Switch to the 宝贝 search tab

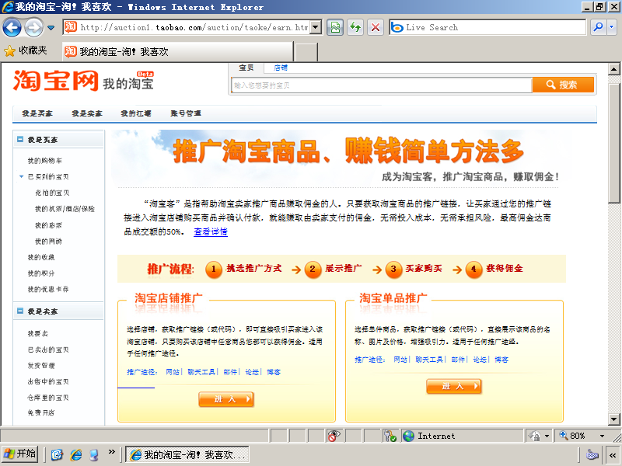click(x=246, y=68)
